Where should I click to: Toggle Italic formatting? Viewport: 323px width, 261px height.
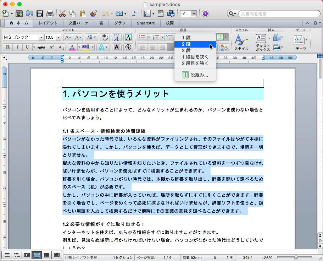[x=17, y=48]
